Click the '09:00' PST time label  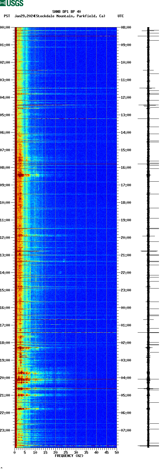tap(5, 185)
